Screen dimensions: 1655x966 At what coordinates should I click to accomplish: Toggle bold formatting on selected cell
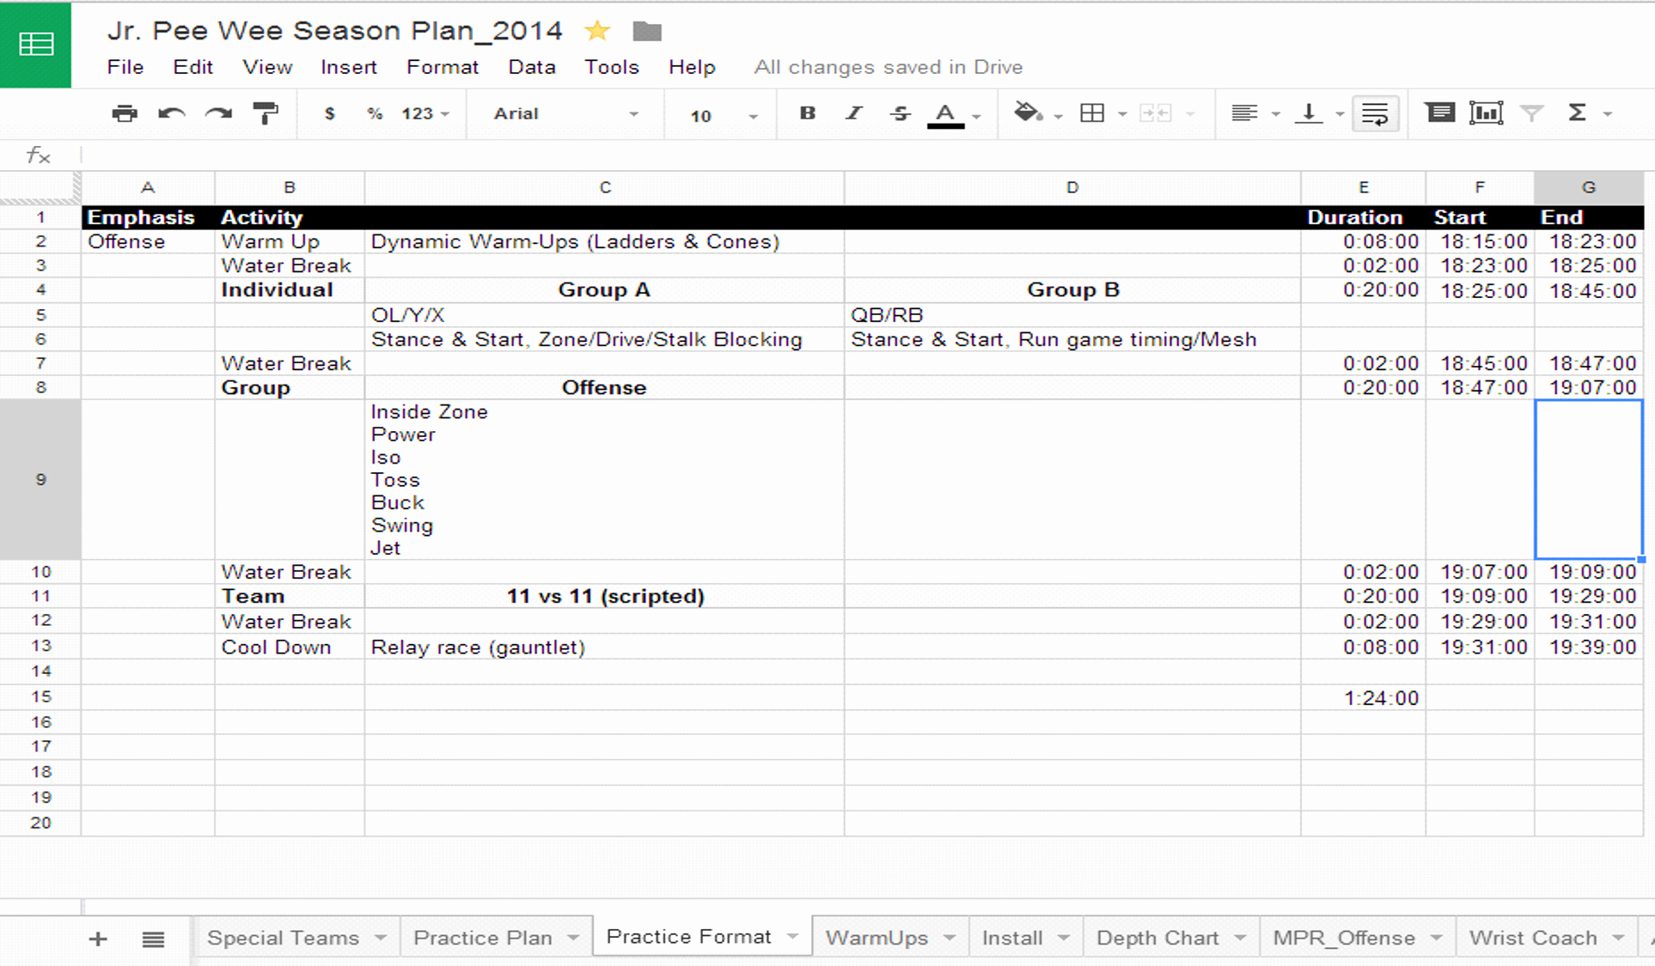806,112
